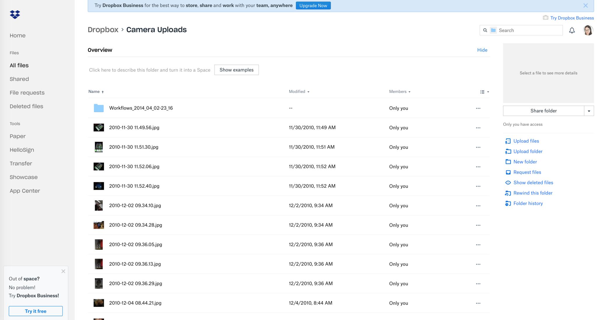Click the Request files icon
This screenshot has height=320, width=597.
point(508,172)
